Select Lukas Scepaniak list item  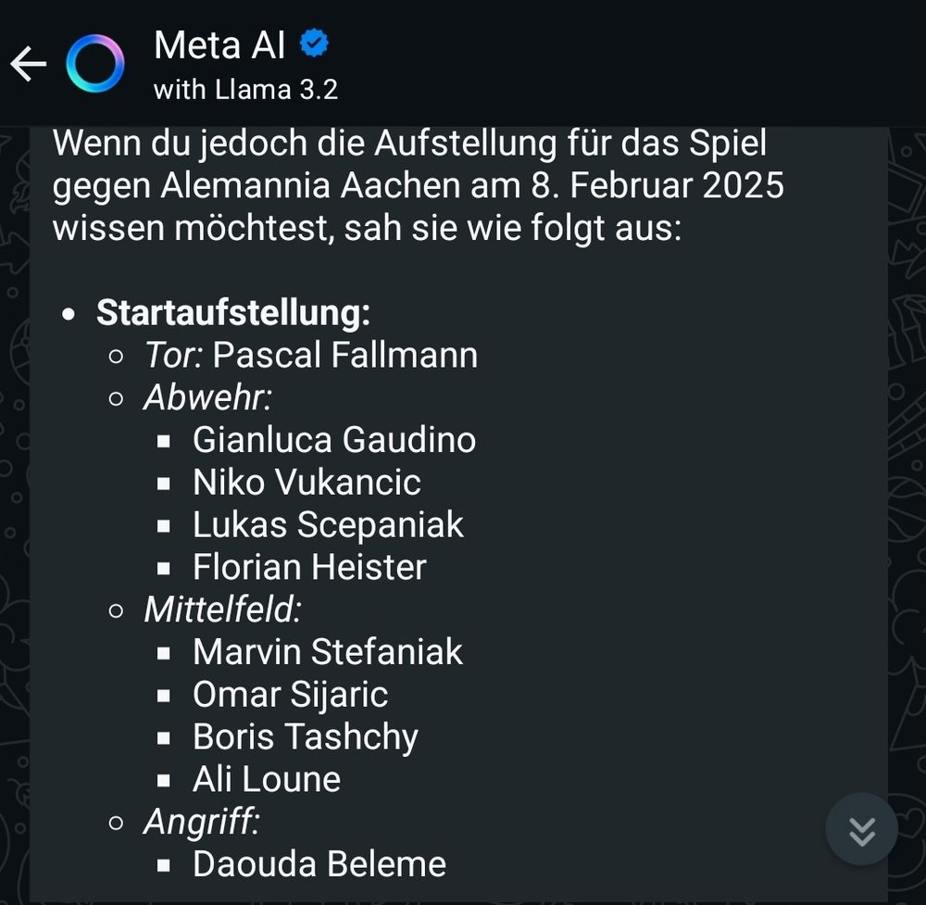[329, 524]
